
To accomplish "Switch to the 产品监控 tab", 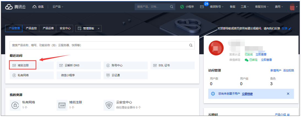I will 31,28.
